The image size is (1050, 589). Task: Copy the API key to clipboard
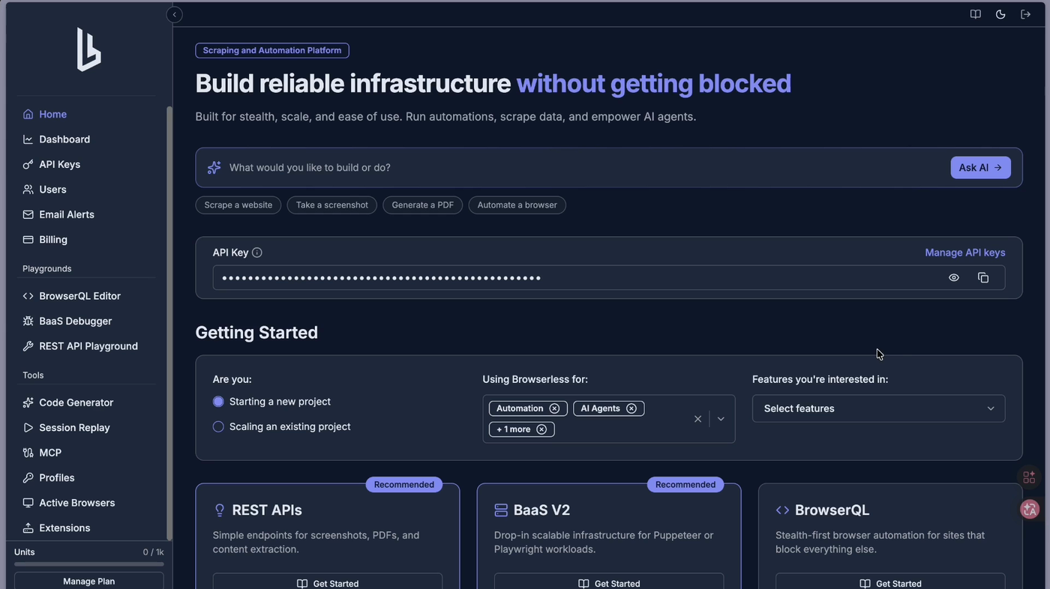tap(983, 278)
